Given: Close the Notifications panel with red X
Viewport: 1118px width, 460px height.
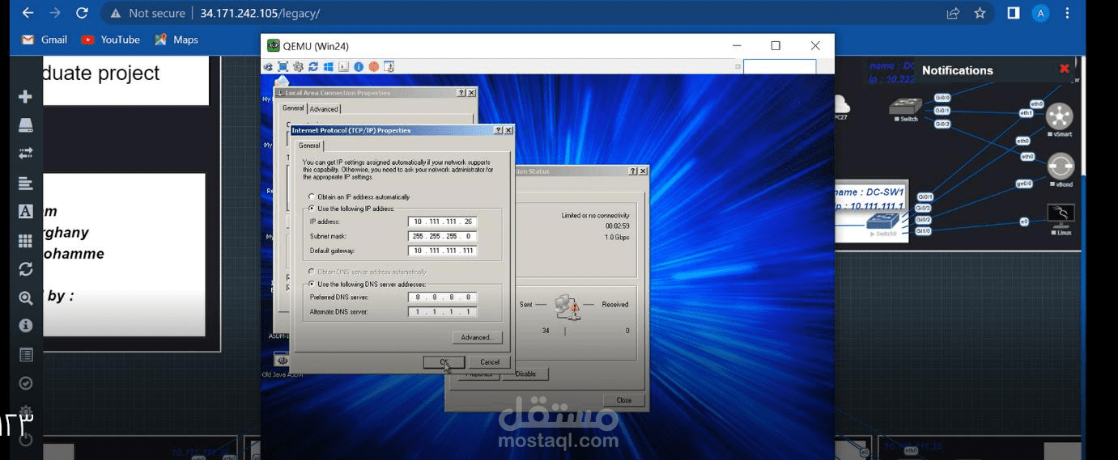Looking at the screenshot, I should 1064,69.
